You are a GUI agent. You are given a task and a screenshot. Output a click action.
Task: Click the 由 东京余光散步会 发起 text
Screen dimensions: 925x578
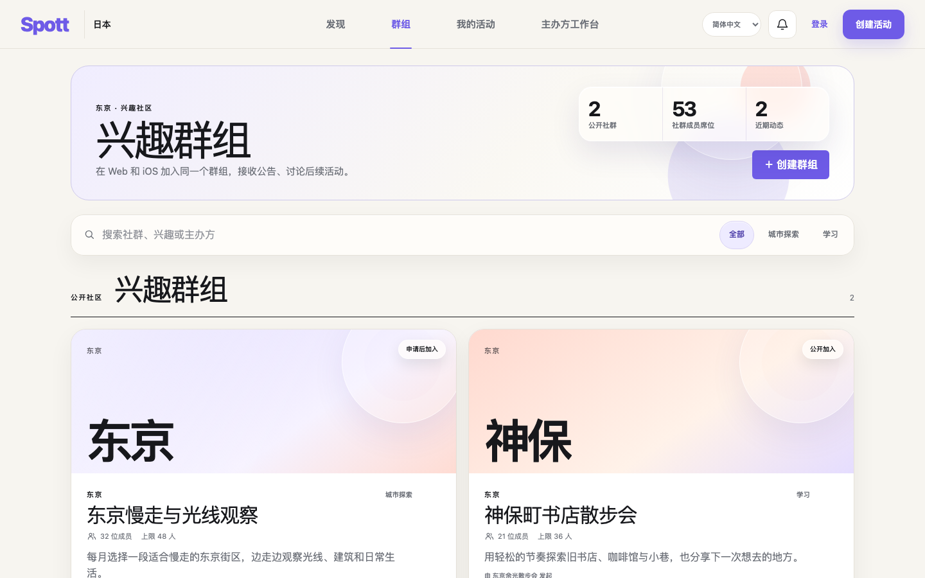point(518,575)
